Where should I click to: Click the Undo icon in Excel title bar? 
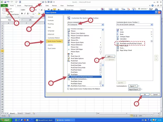[8, 2]
